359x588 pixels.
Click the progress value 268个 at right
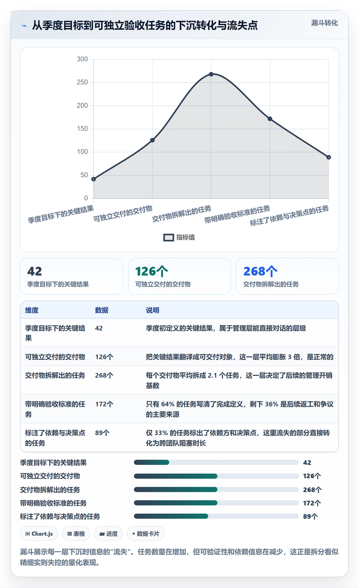[312, 490]
